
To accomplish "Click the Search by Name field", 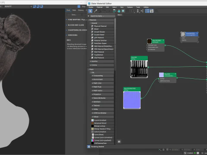I will pyautogui.click(x=103, y=16).
